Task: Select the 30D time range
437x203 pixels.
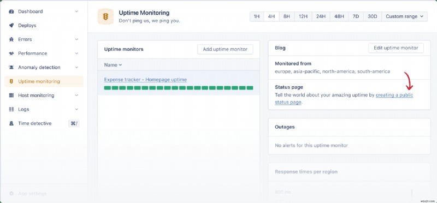Action: (373, 16)
